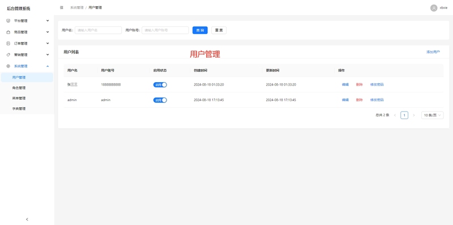Expand 平台管理 submenu chevron
This screenshot has height=225, width=453.
coord(48,21)
